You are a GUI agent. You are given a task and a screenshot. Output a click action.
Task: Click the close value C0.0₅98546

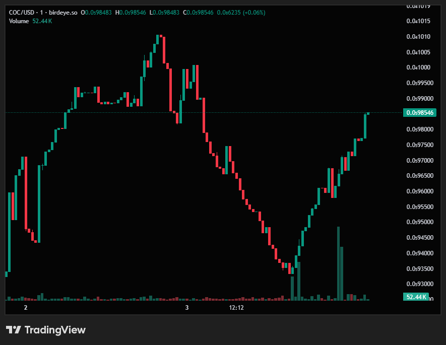198,13
